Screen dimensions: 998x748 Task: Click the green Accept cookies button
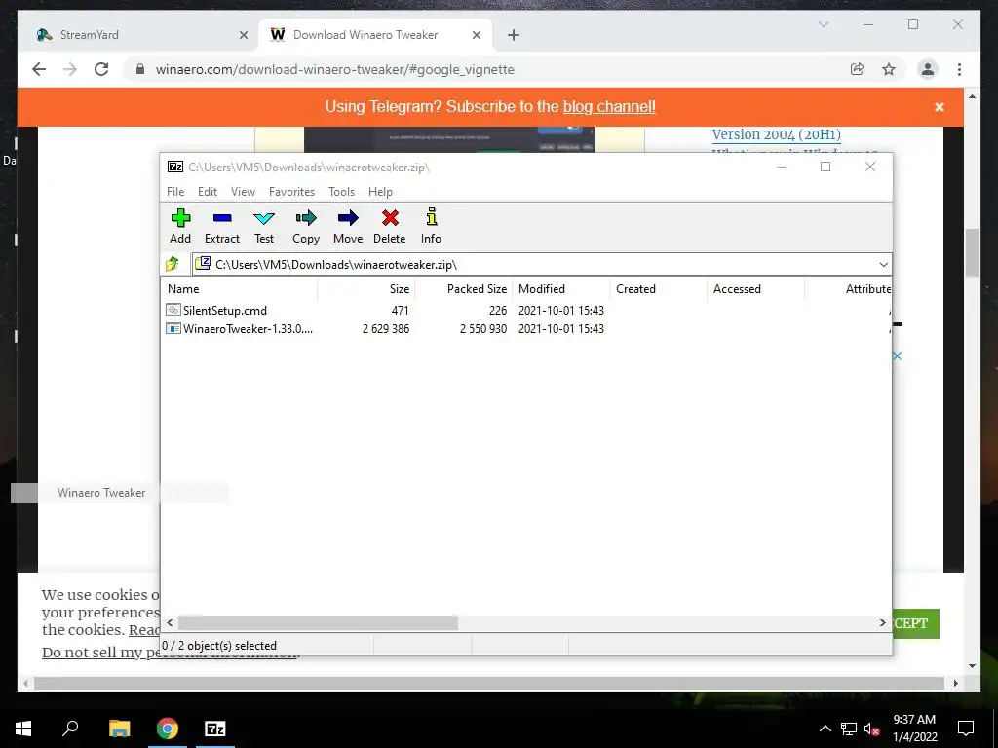[x=915, y=623]
